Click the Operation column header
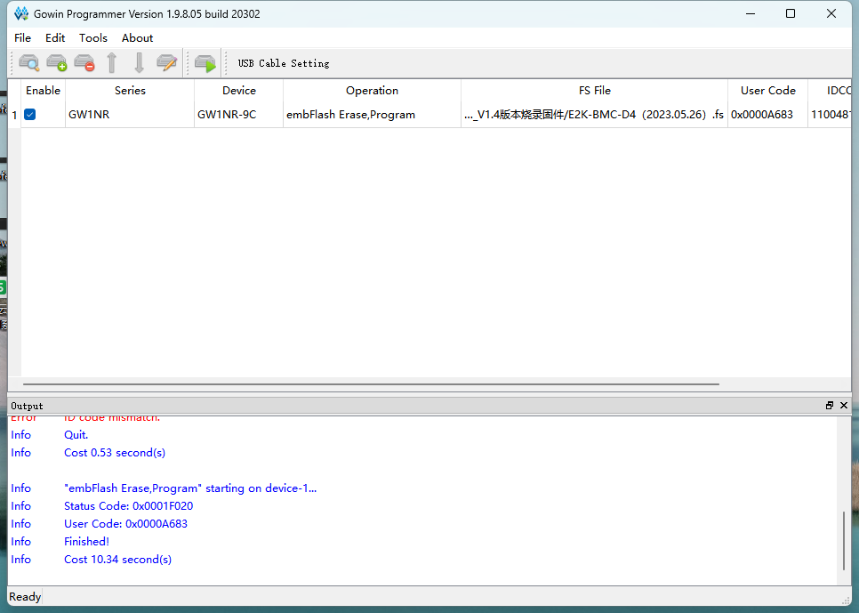The image size is (859, 613). [372, 91]
